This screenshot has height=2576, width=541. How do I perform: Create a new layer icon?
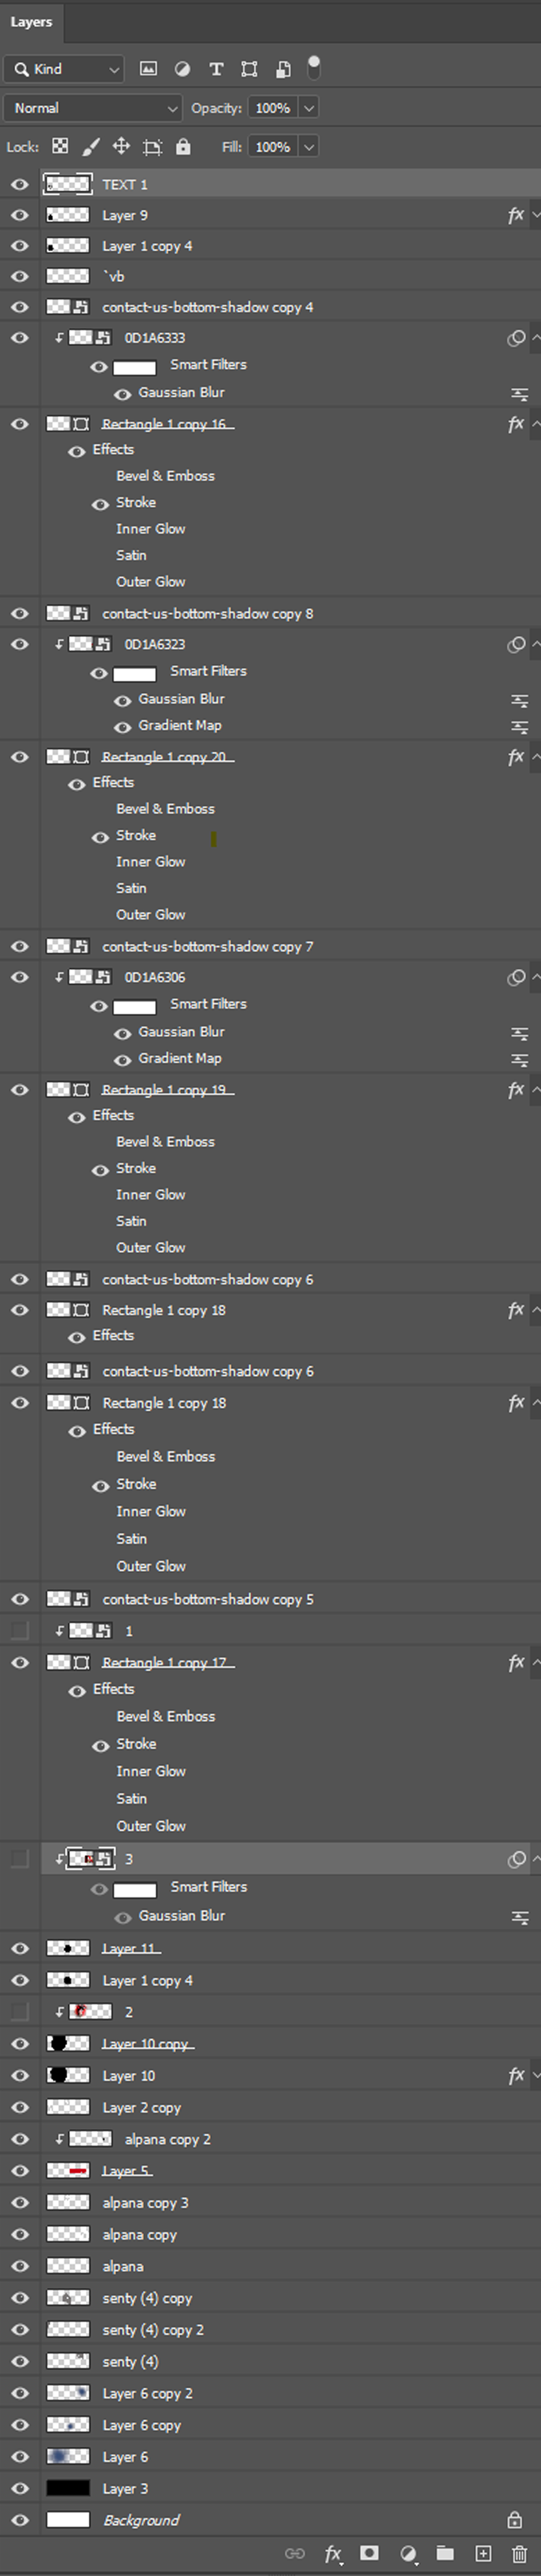coord(483,2553)
